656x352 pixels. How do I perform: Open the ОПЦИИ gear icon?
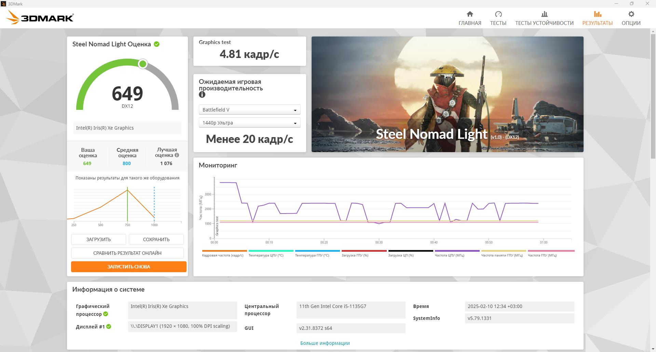pyautogui.click(x=631, y=14)
